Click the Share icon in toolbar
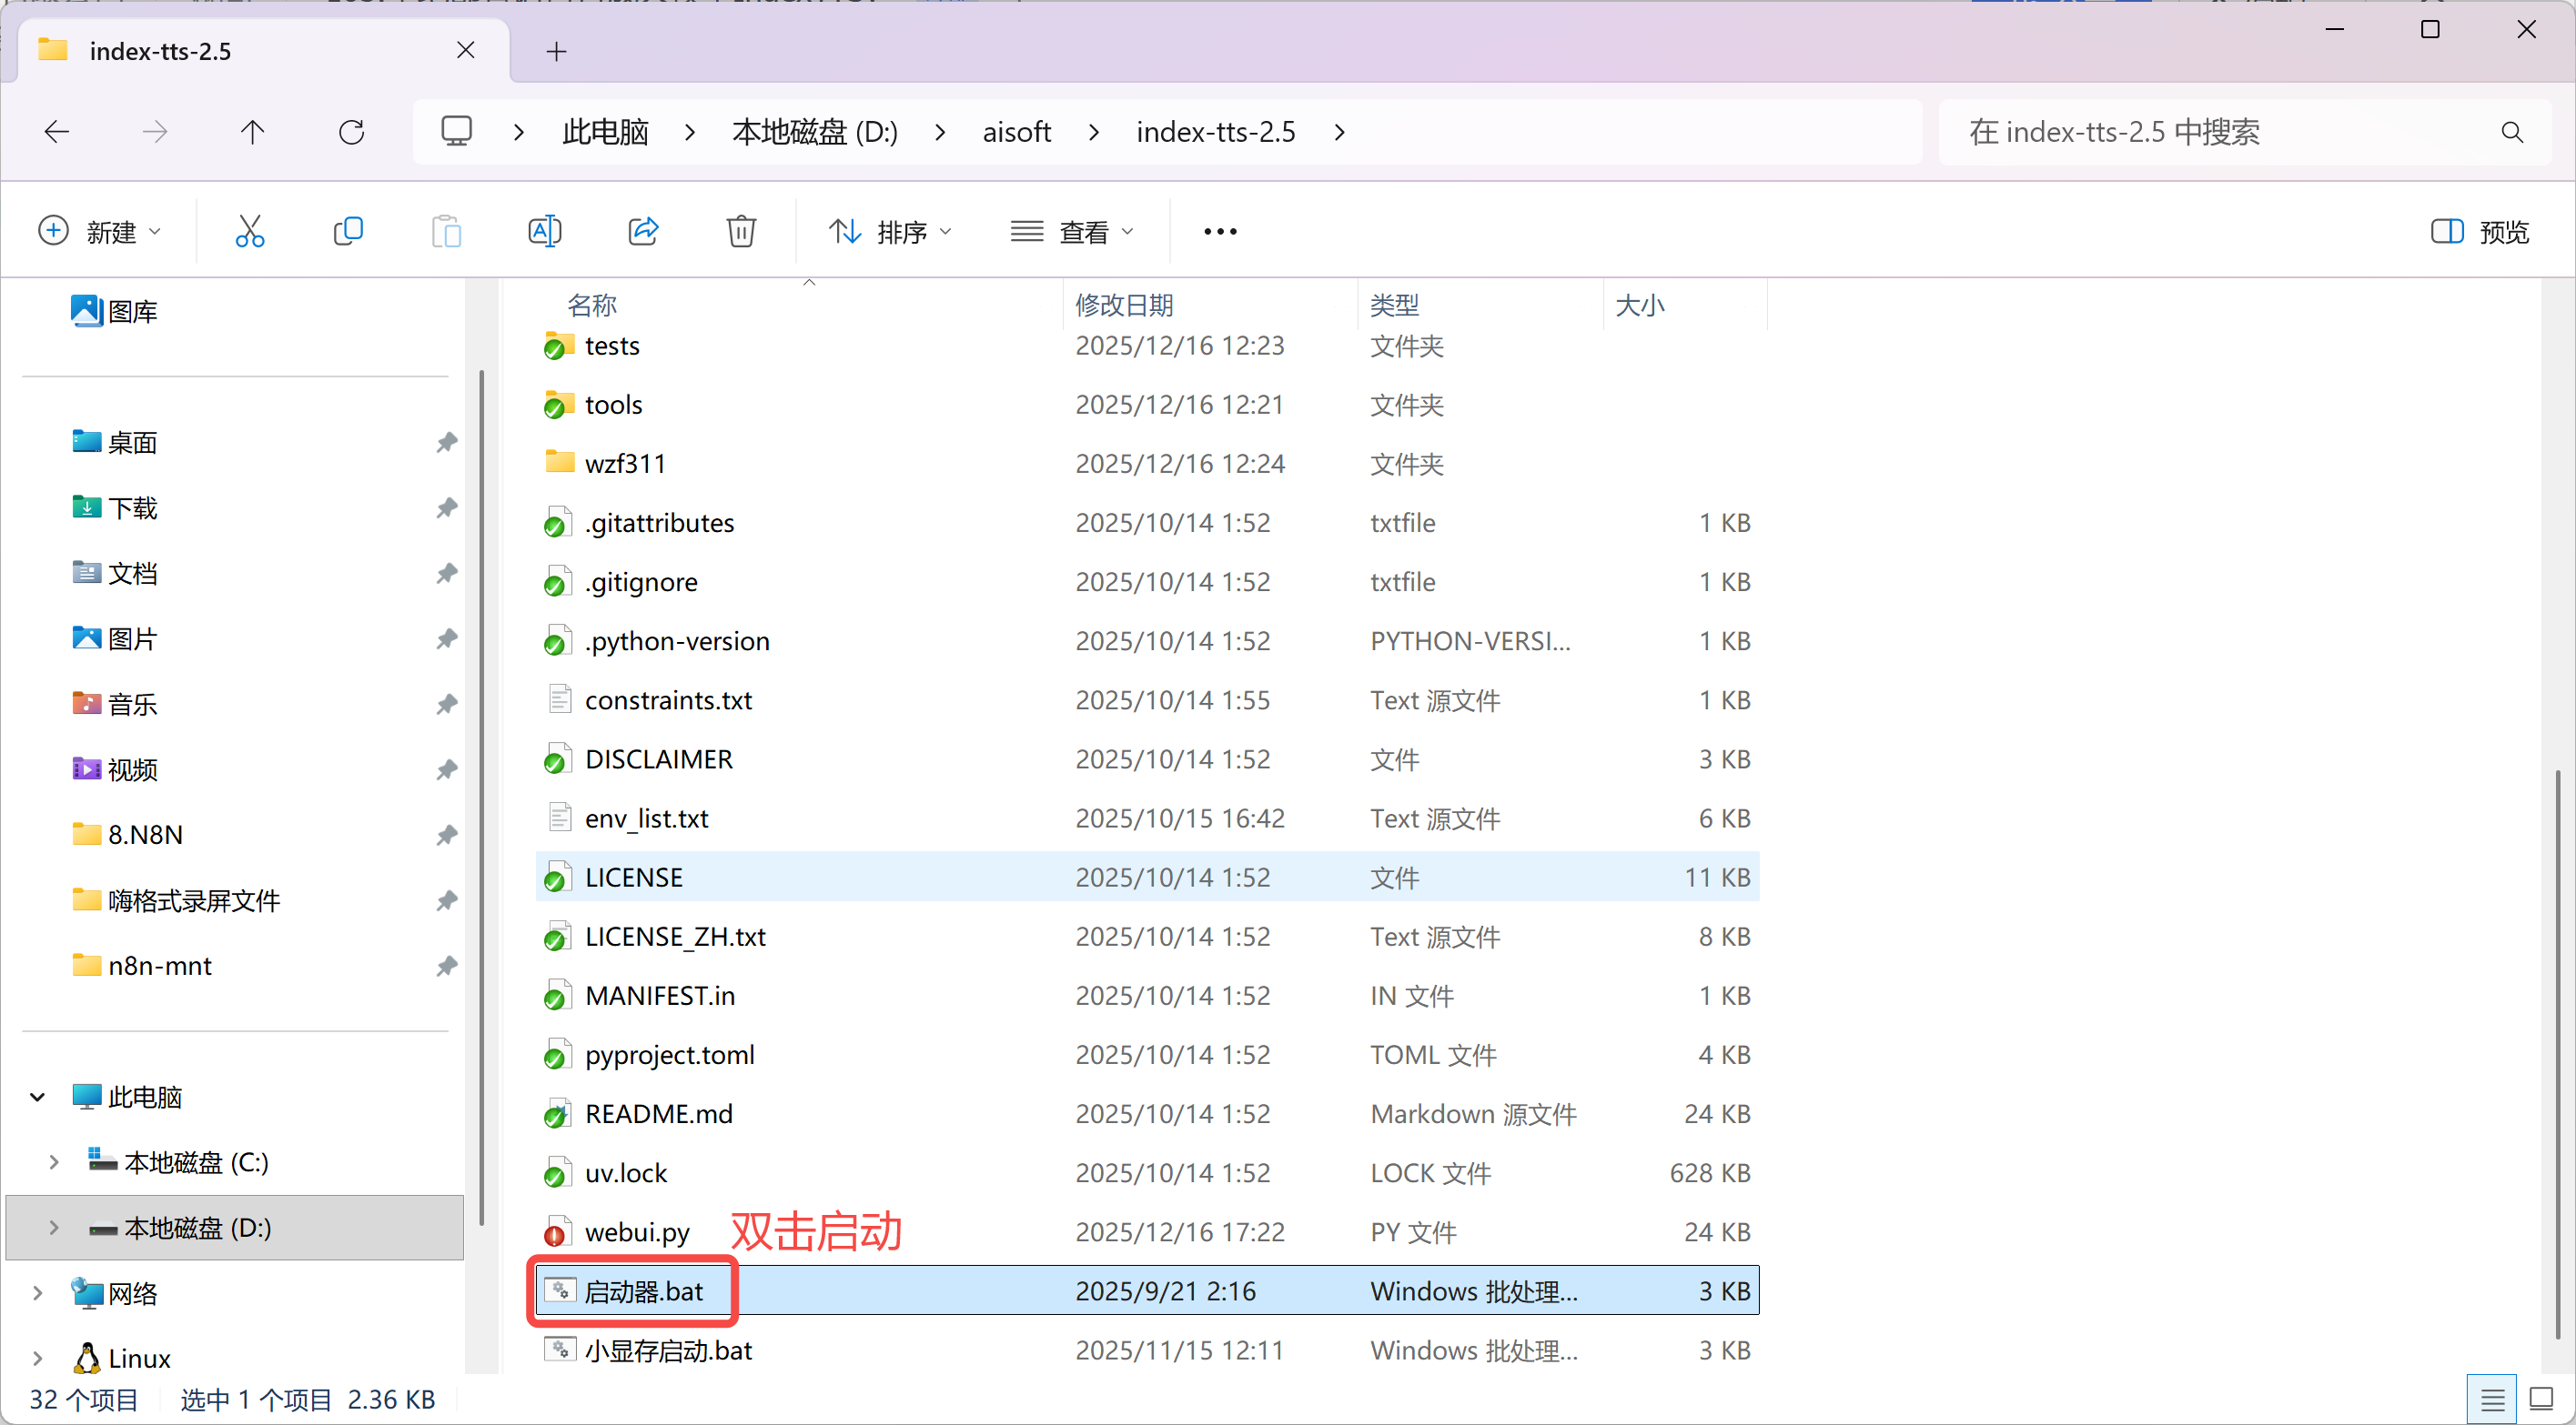Image resolution: width=2576 pixels, height=1425 pixels. click(x=642, y=232)
